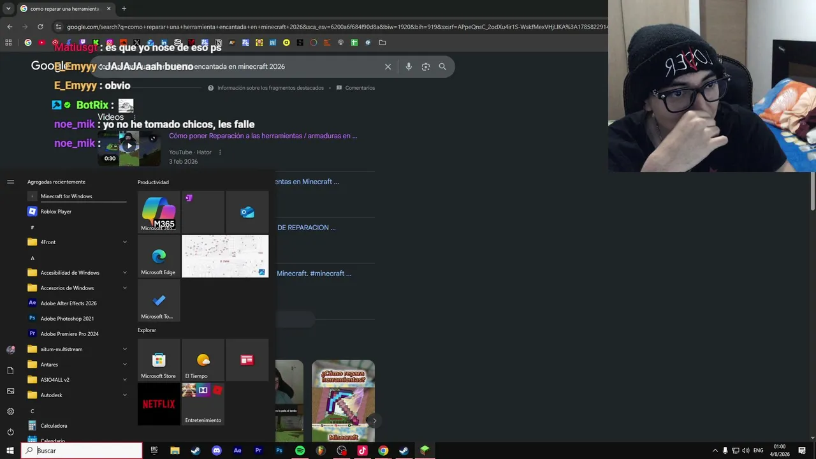Open the Chrome apps grid in bookmarks bar
This screenshot has width=816, height=459.
point(8,43)
